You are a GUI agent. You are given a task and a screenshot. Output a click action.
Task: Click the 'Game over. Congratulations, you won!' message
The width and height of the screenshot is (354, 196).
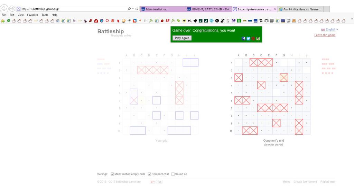204,30
